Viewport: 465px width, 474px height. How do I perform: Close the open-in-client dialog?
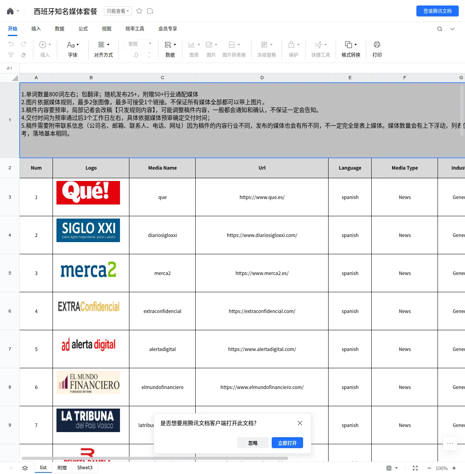click(300, 423)
